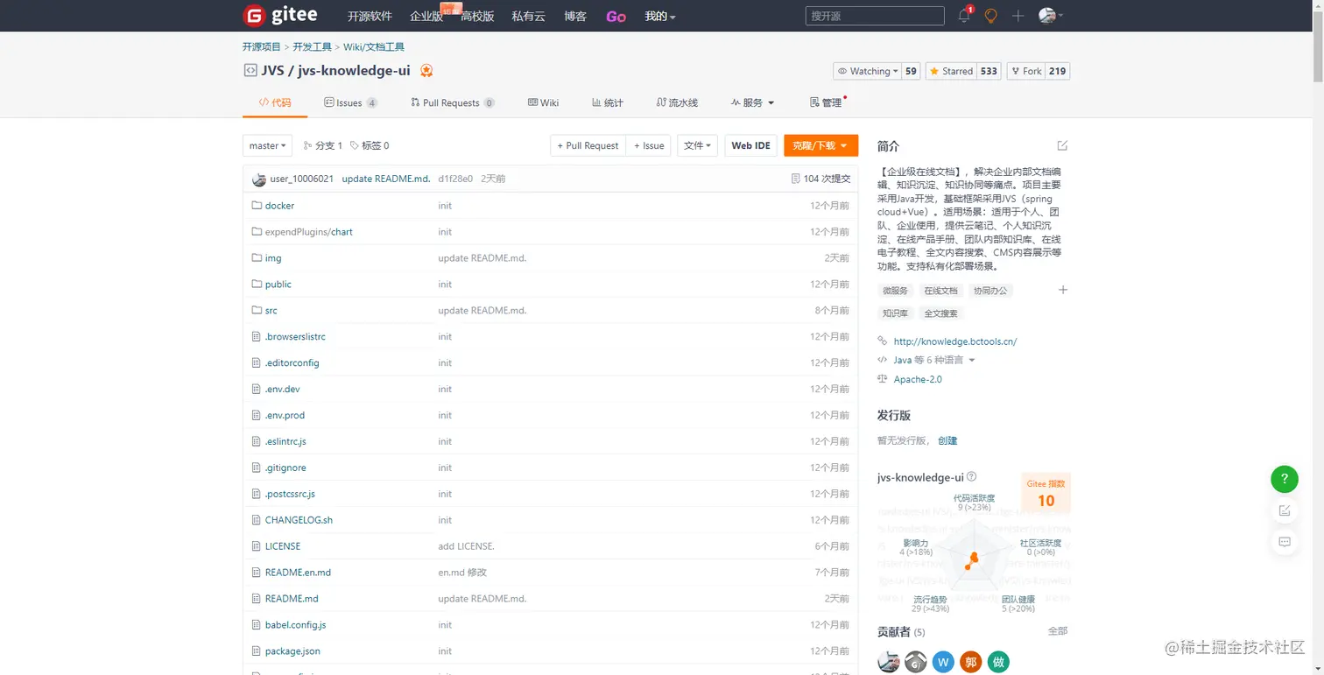The width and height of the screenshot is (1324, 675).
Task: Open the Web IDE button
Action: pos(750,145)
